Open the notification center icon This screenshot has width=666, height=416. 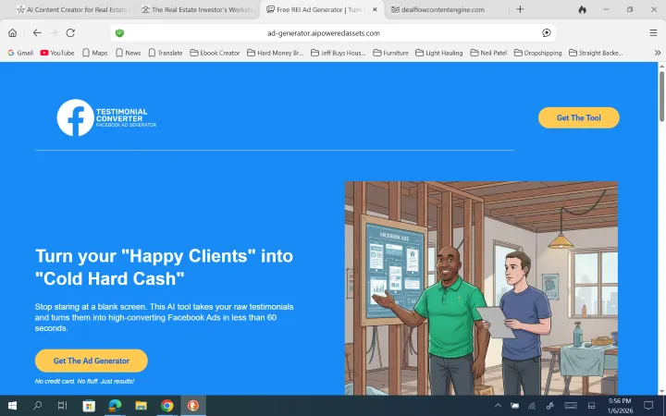648,406
